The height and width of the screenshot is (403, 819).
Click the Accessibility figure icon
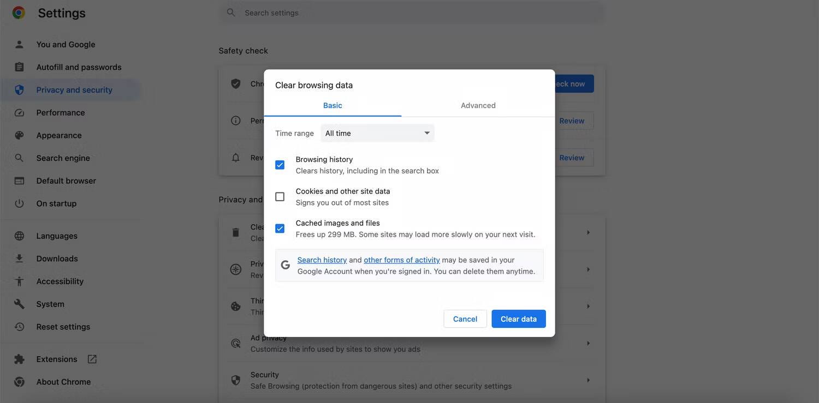19,281
